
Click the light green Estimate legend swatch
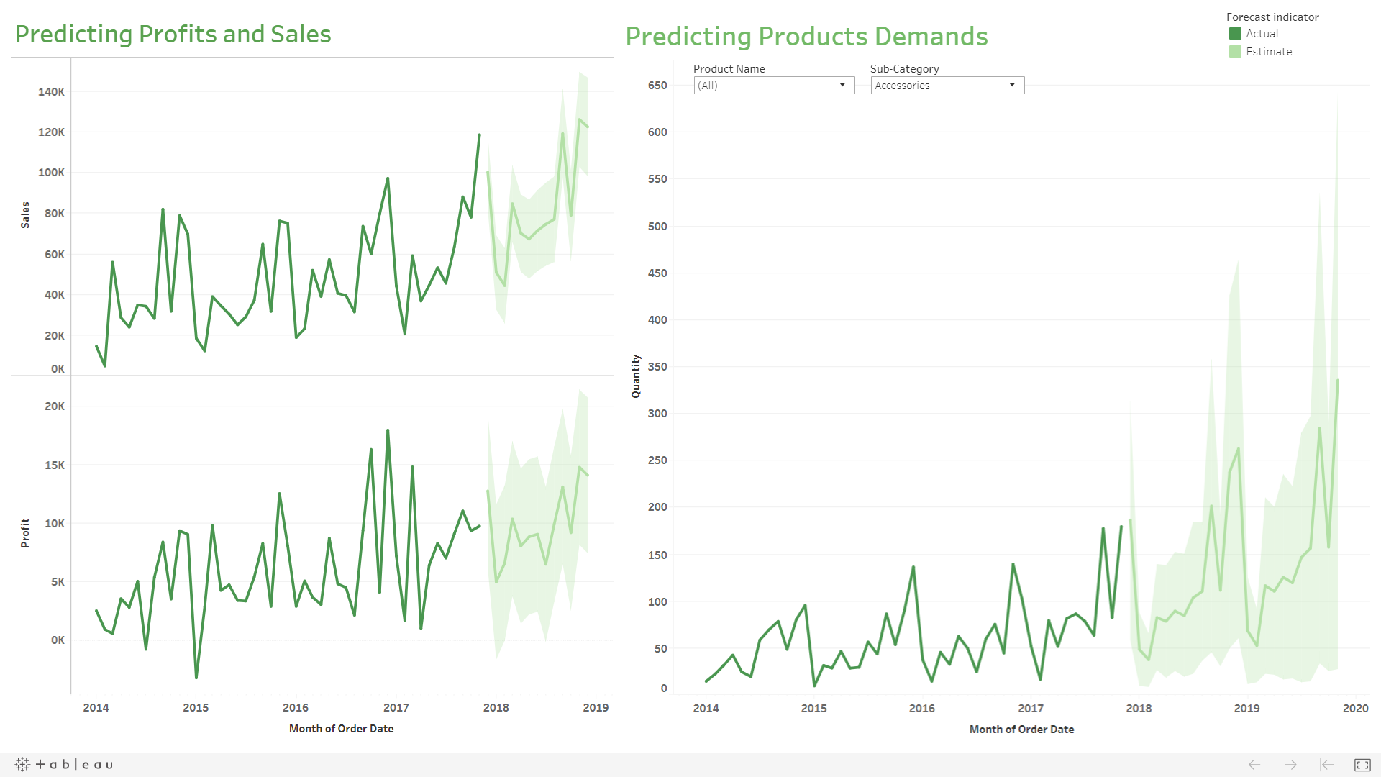(x=1235, y=52)
